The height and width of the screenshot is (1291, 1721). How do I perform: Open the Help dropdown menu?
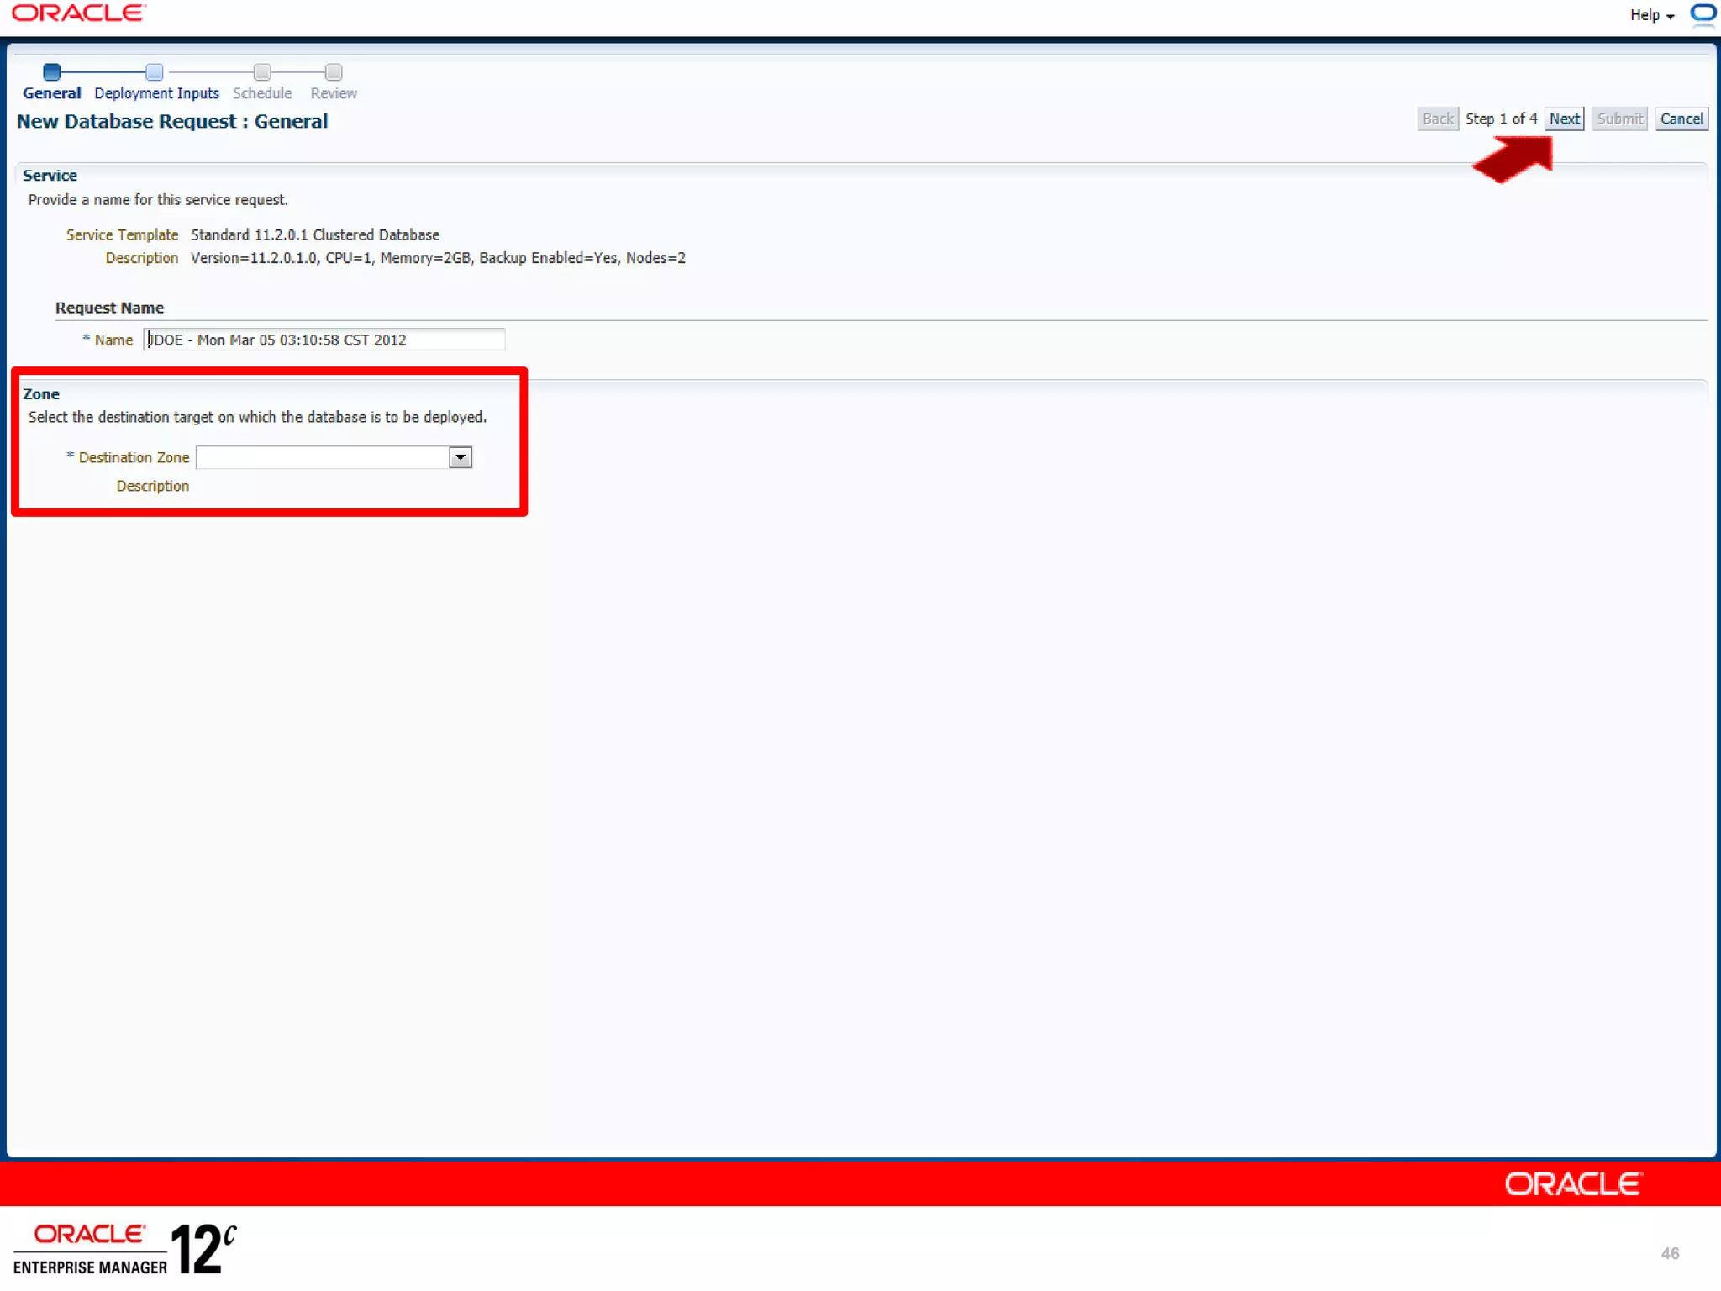point(1651,15)
